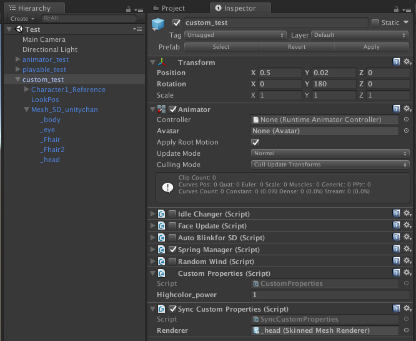Viewport: 416px width, 341px height.
Task: Click the Hierarchy panel lock icon
Action: 129,9
